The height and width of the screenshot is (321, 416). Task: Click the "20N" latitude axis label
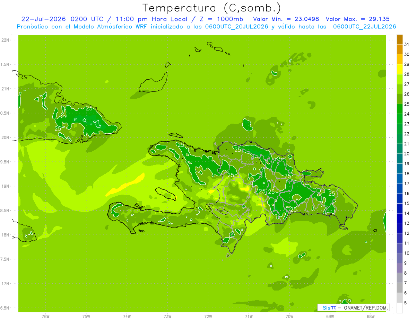(6, 137)
